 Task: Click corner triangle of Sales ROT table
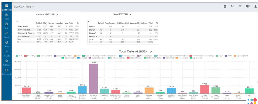pyautogui.click(x=89, y=21)
